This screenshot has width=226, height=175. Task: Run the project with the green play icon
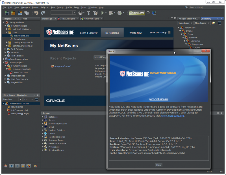(x=103, y=13)
